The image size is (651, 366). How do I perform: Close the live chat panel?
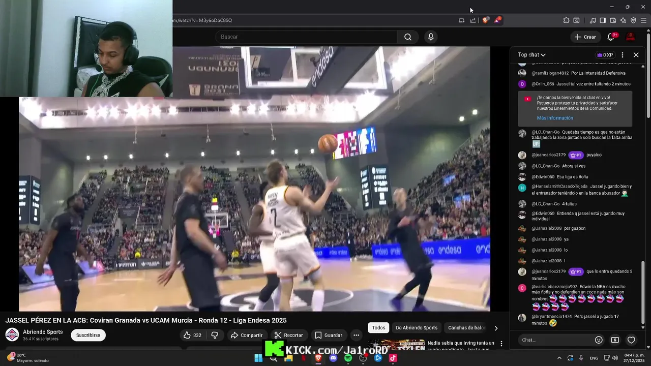[636, 55]
